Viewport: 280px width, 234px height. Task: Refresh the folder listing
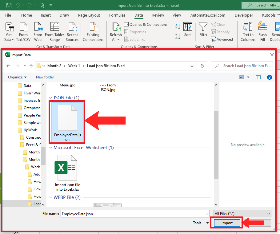pos(202,66)
